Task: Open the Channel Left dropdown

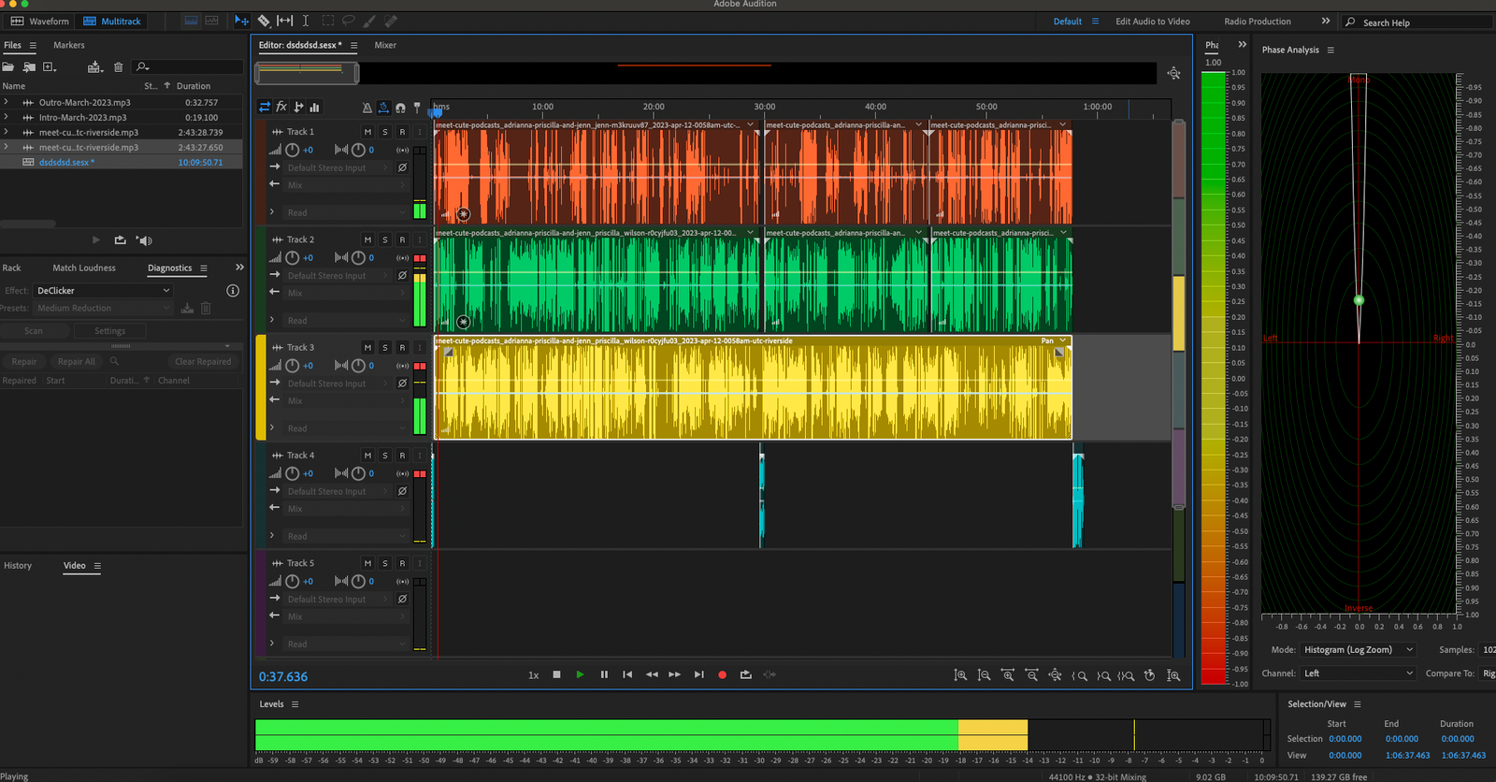Action: pos(1359,673)
